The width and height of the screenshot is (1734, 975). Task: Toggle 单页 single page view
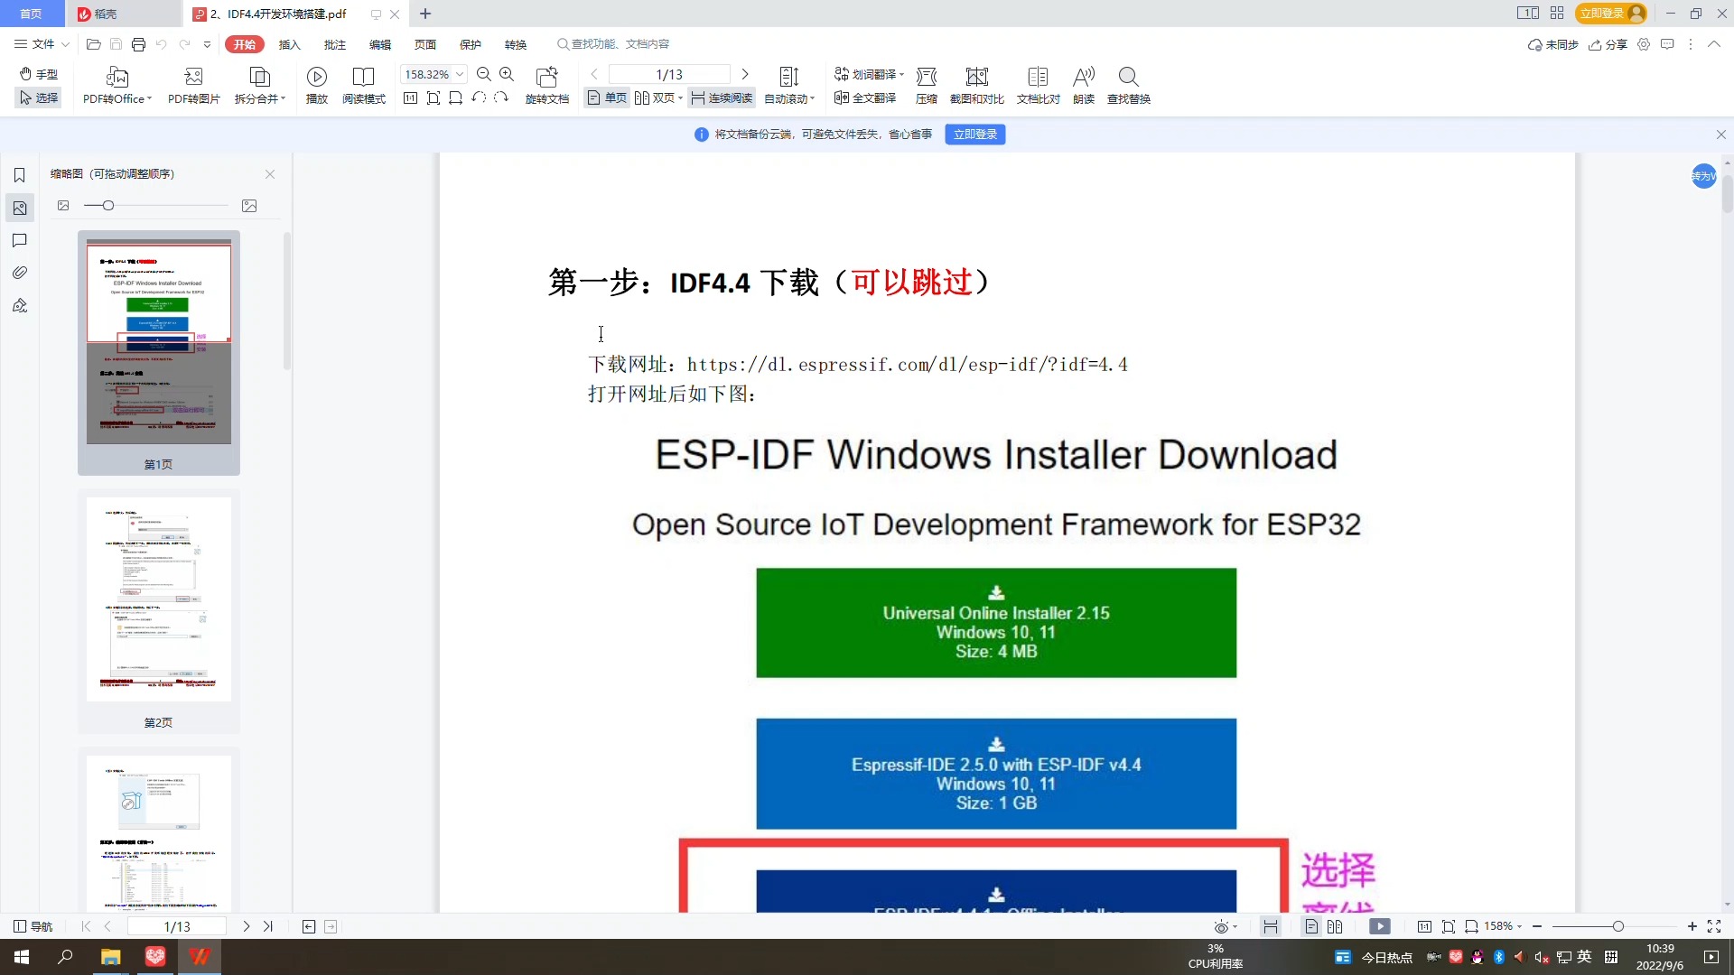pyautogui.click(x=605, y=97)
